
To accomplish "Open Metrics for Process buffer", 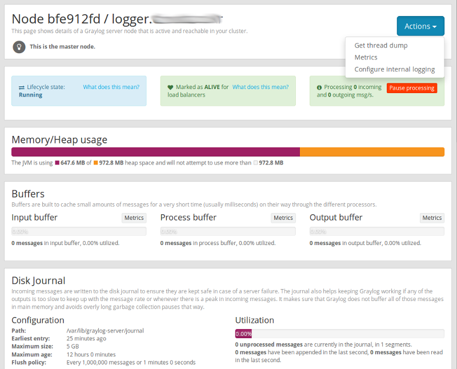I will (x=283, y=218).
